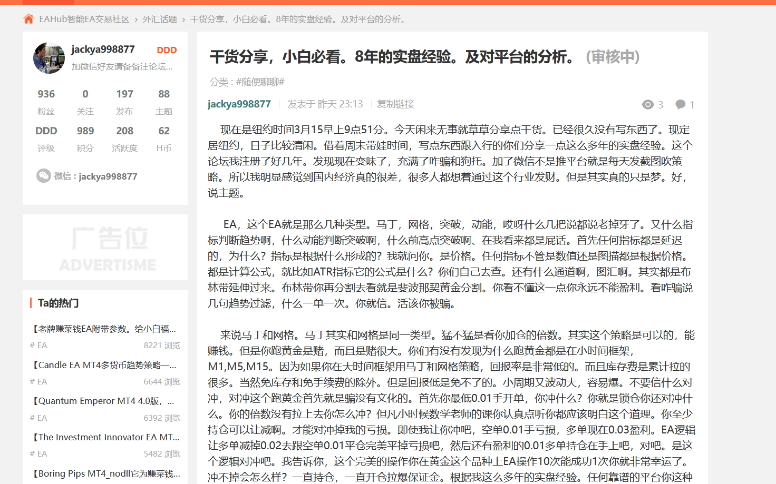The height and width of the screenshot is (484, 776).
Task: Click the WeChat icon beside jackya998877
Action: tap(44, 176)
